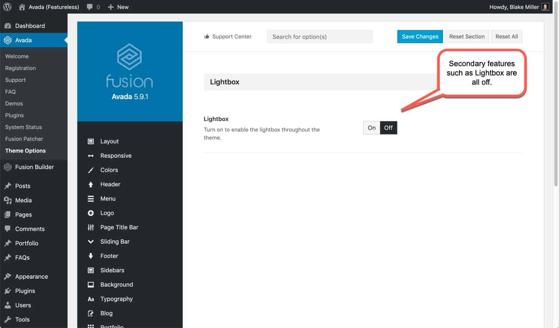Viewport: 559px width, 328px height.
Task: Click the Dashboard gauge icon
Action: click(x=8, y=26)
